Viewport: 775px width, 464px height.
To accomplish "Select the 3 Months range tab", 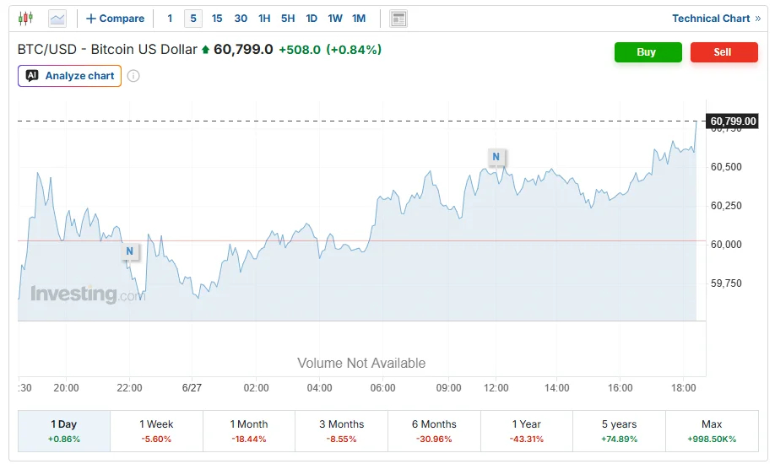I will [x=342, y=431].
